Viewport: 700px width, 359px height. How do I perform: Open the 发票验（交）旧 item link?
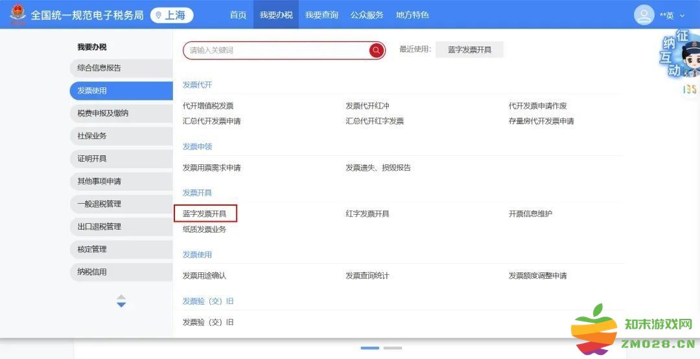pos(208,322)
